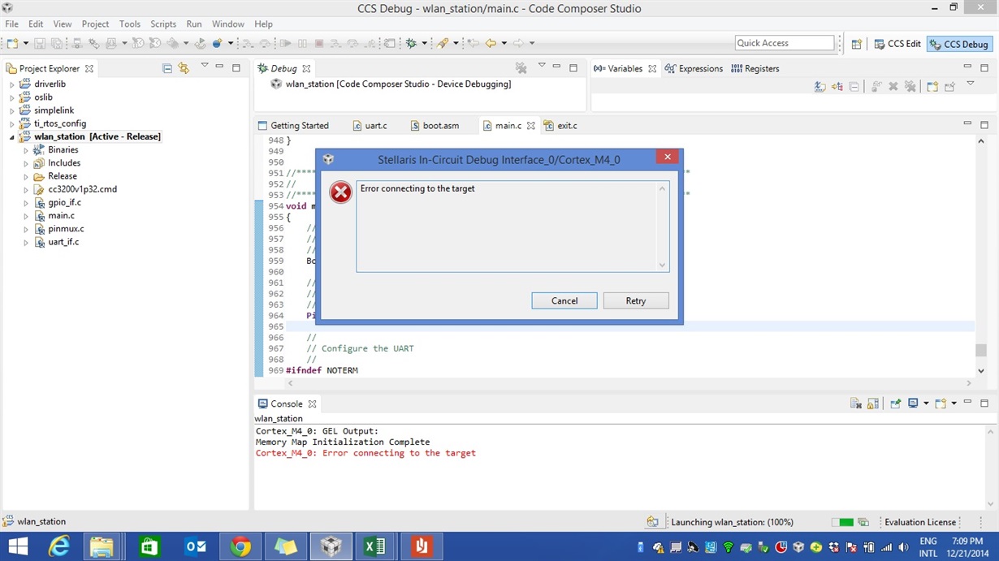999x561 pixels.
Task: Open Internet Explorer from the taskbar
Action: 58,546
